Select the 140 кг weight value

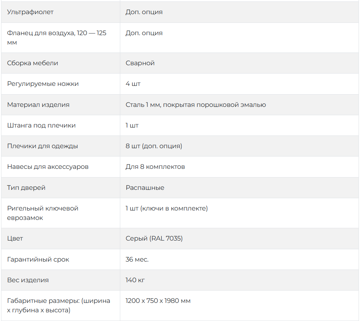coord(135,280)
